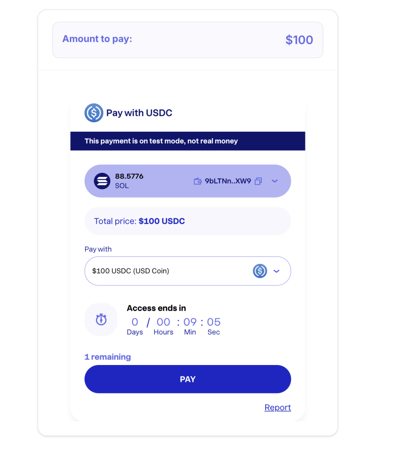
Task: Click the countdown minutes value 09
Action: coord(190,322)
